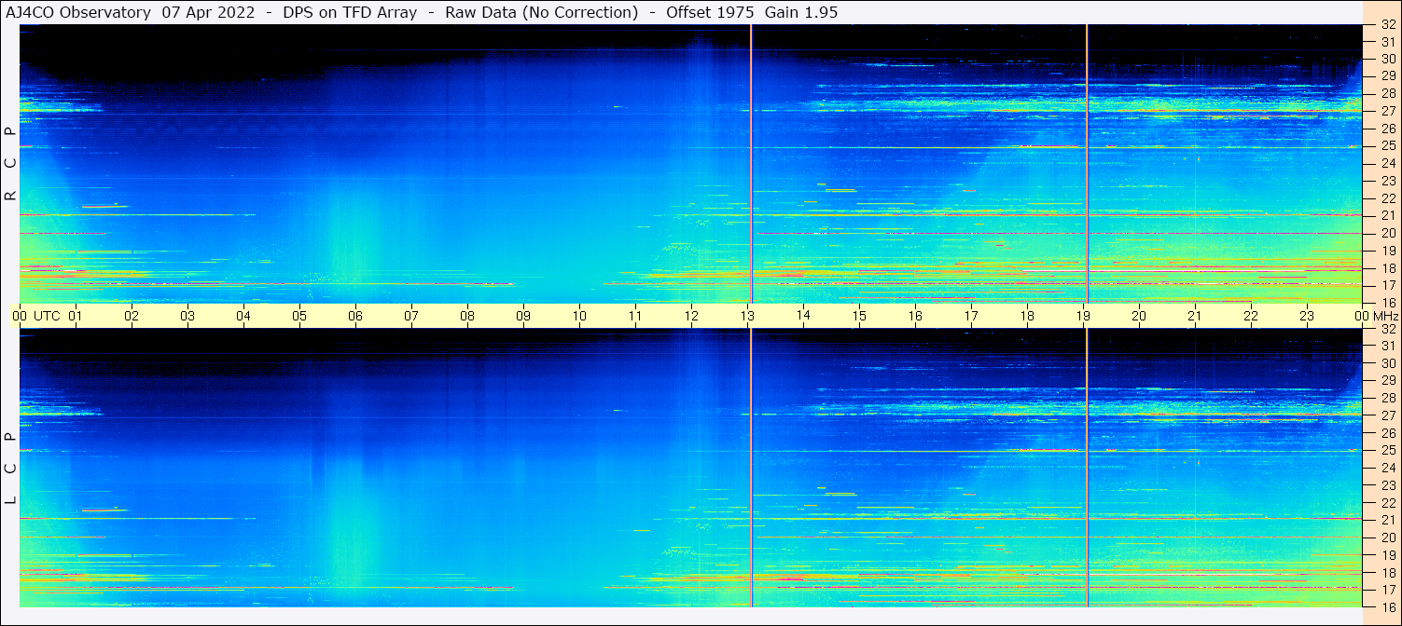Click the 'L C P' vertical axis label

[x=11, y=469]
